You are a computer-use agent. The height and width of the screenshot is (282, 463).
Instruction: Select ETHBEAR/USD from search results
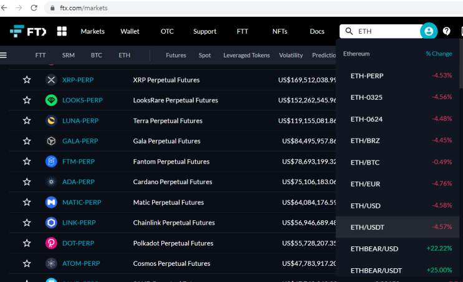click(398, 248)
